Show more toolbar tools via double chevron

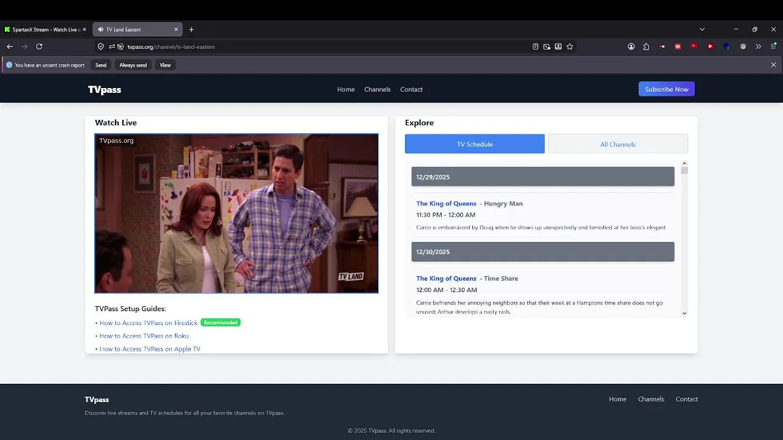pos(759,46)
